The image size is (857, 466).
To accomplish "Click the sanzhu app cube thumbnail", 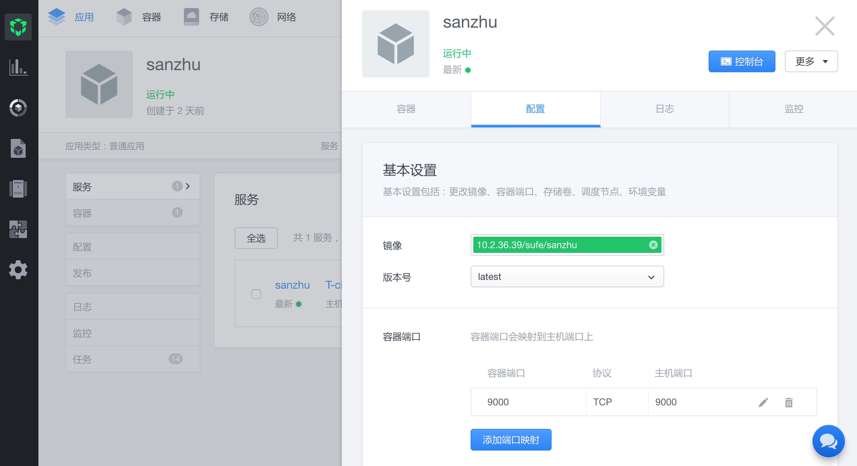I will click(x=99, y=84).
